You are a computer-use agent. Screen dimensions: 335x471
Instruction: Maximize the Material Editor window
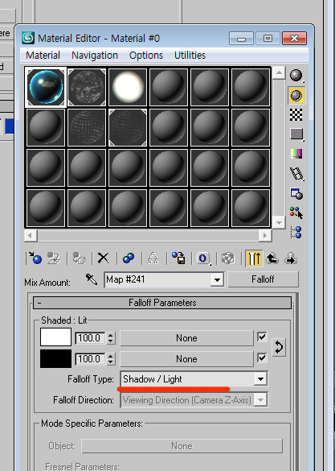(268, 38)
